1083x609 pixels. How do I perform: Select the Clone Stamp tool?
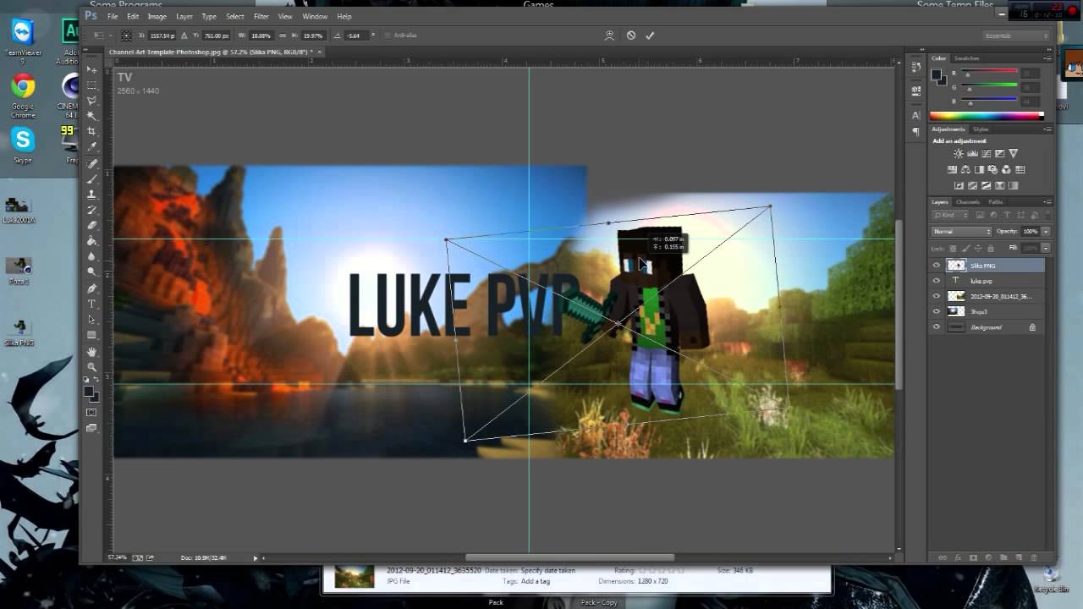click(x=92, y=195)
